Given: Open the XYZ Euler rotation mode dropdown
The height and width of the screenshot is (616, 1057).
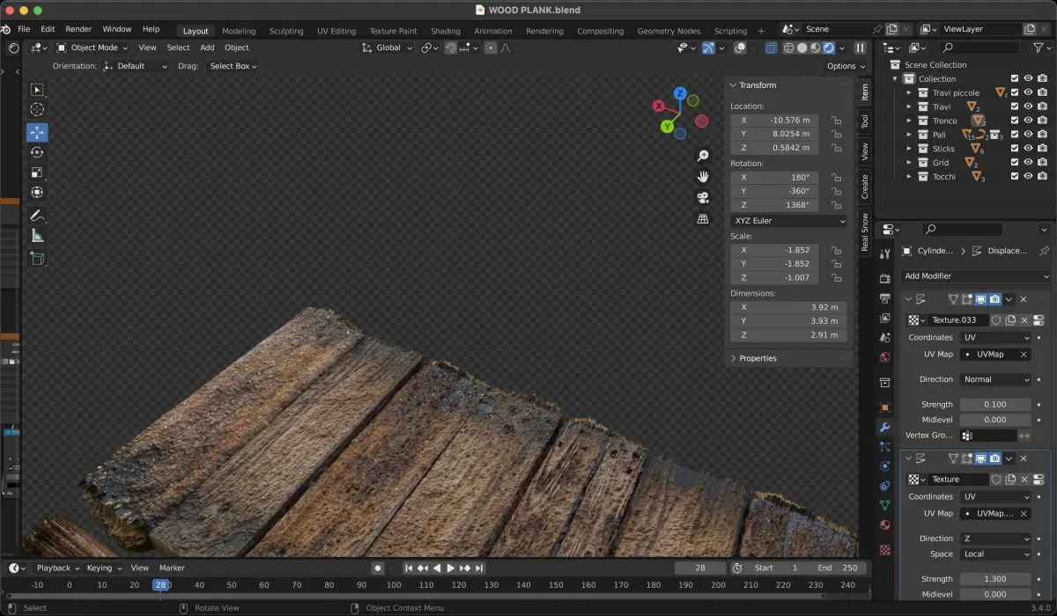Looking at the screenshot, I should tap(788, 221).
